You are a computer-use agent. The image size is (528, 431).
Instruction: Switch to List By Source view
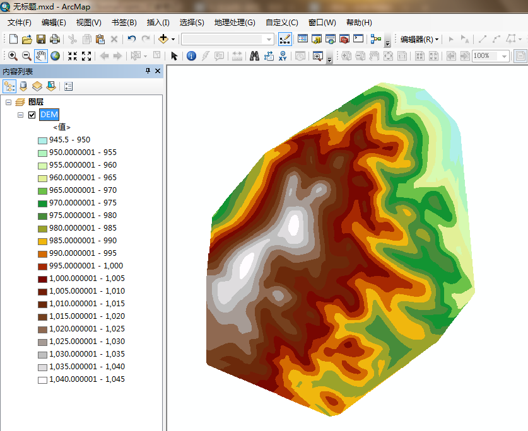pyautogui.click(x=23, y=86)
